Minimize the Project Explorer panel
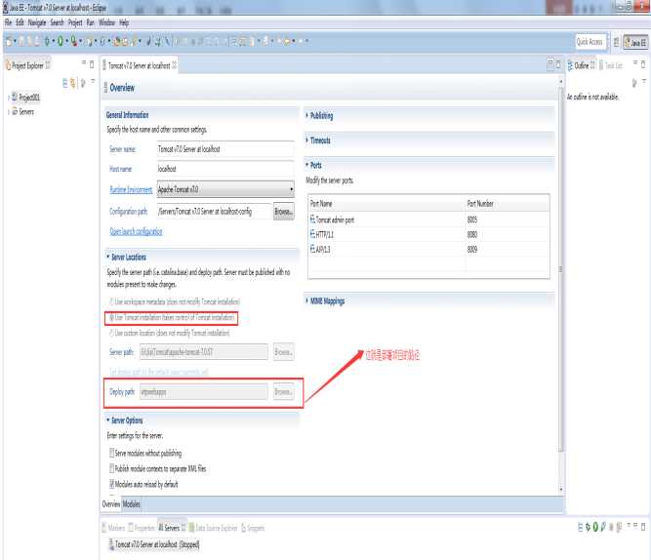Screen dimensions: 651x560 (x=84, y=63)
